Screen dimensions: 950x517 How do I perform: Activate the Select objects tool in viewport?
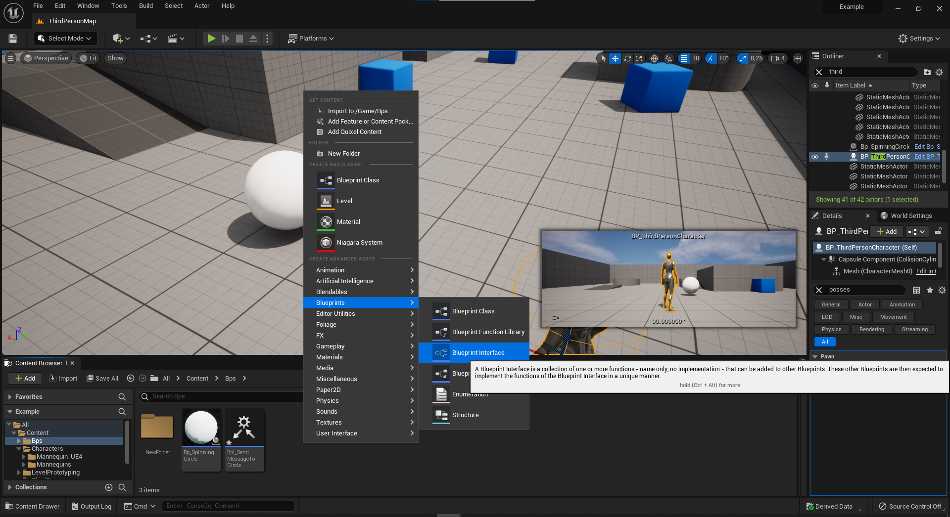click(603, 58)
